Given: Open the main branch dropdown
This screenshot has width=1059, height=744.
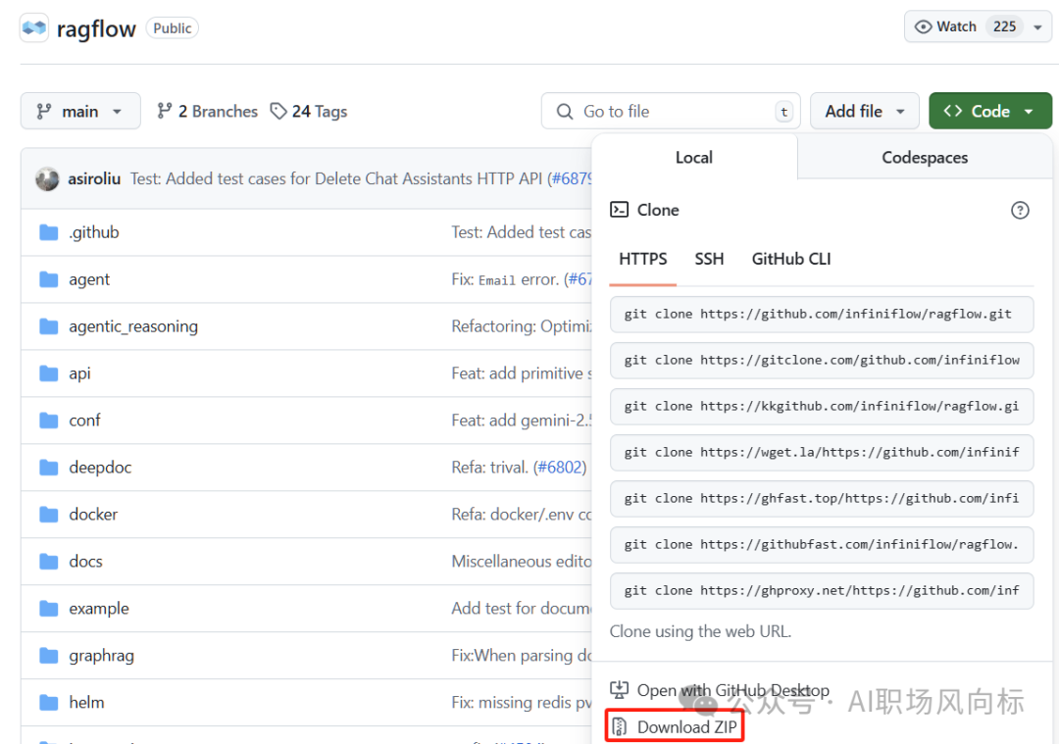Looking at the screenshot, I should click(x=80, y=111).
